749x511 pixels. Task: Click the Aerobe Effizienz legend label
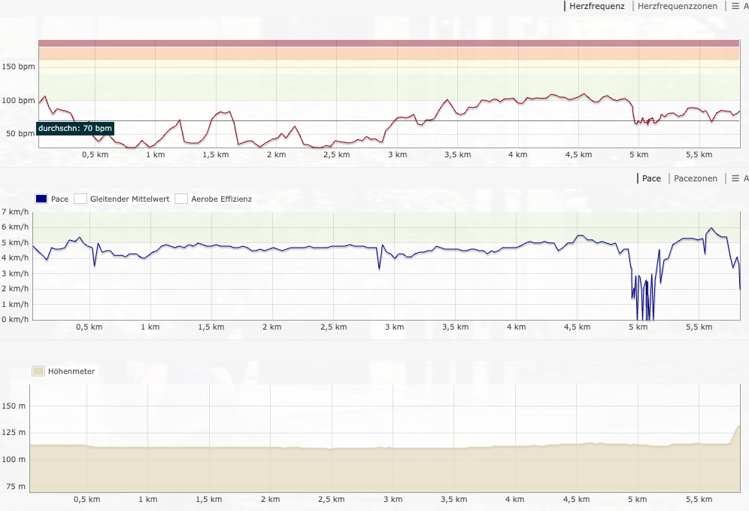click(x=222, y=199)
